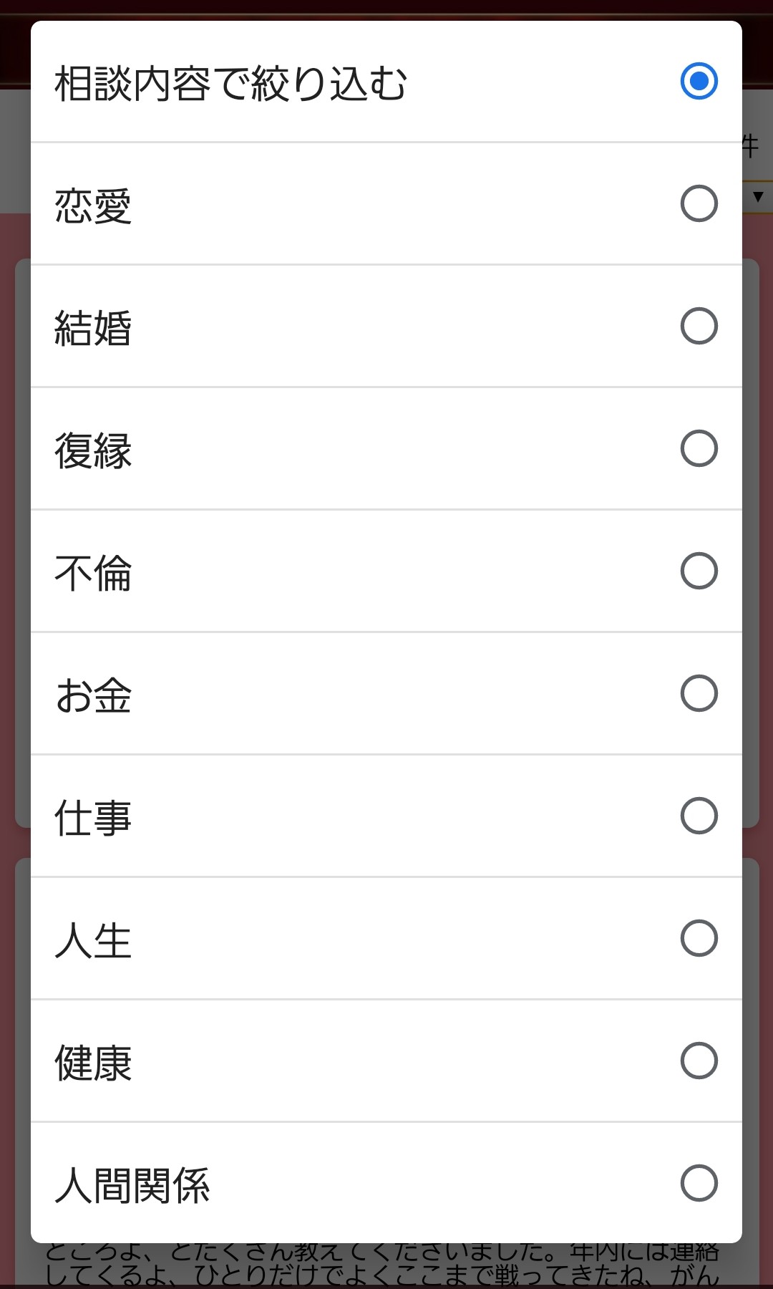This screenshot has height=1289, width=773.
Task: Tap the お金 option text
Action: 93,695
